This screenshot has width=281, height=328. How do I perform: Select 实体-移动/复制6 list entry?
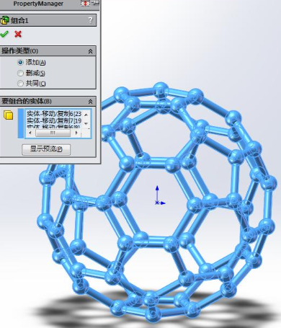[x=54, y=114]
